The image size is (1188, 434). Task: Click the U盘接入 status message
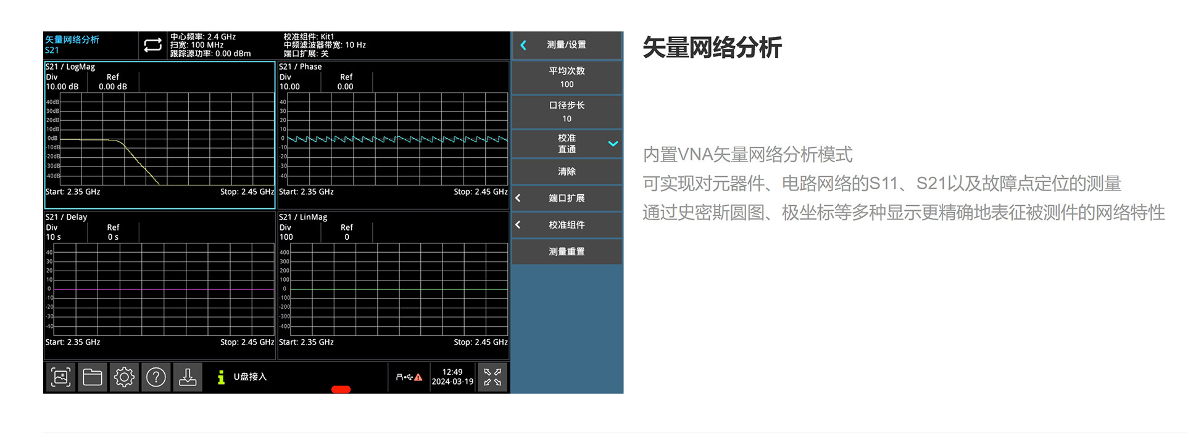[x=250, y=377]
